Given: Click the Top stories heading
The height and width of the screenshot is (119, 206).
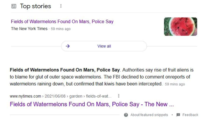Looking at the screenshot, I should click(x=36, y=6).
